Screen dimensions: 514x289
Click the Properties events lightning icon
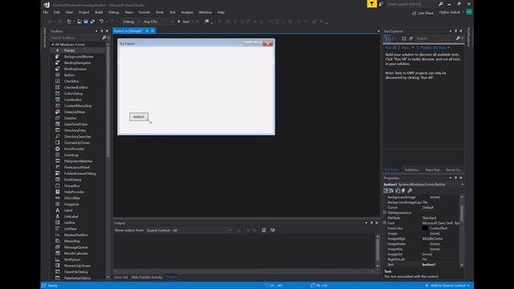tap(403, 191)
